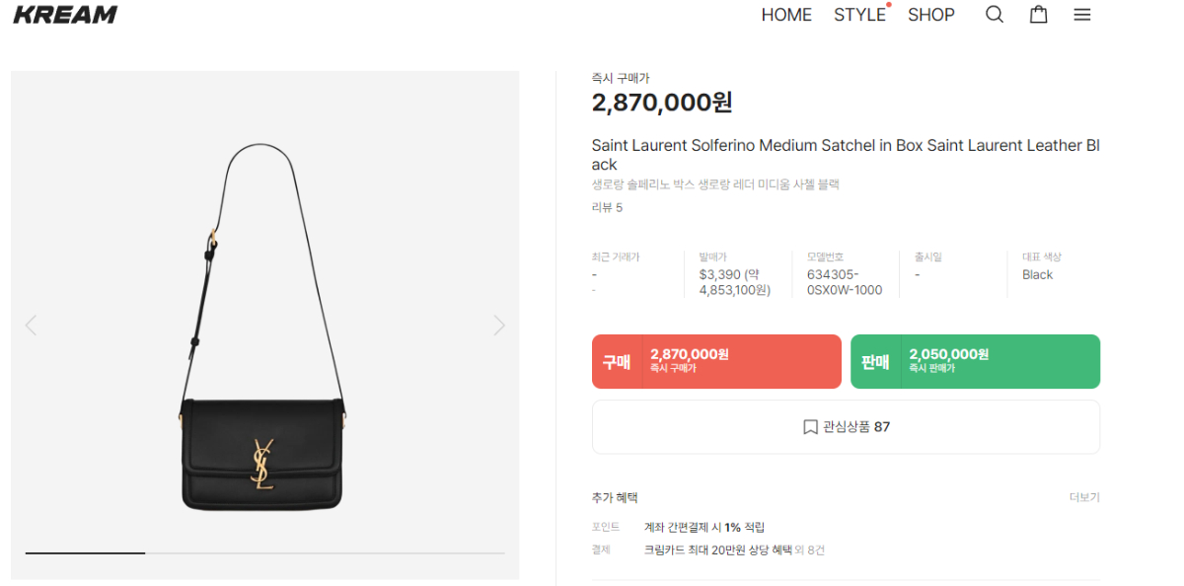Open the STYLE menu

[859, 15]
